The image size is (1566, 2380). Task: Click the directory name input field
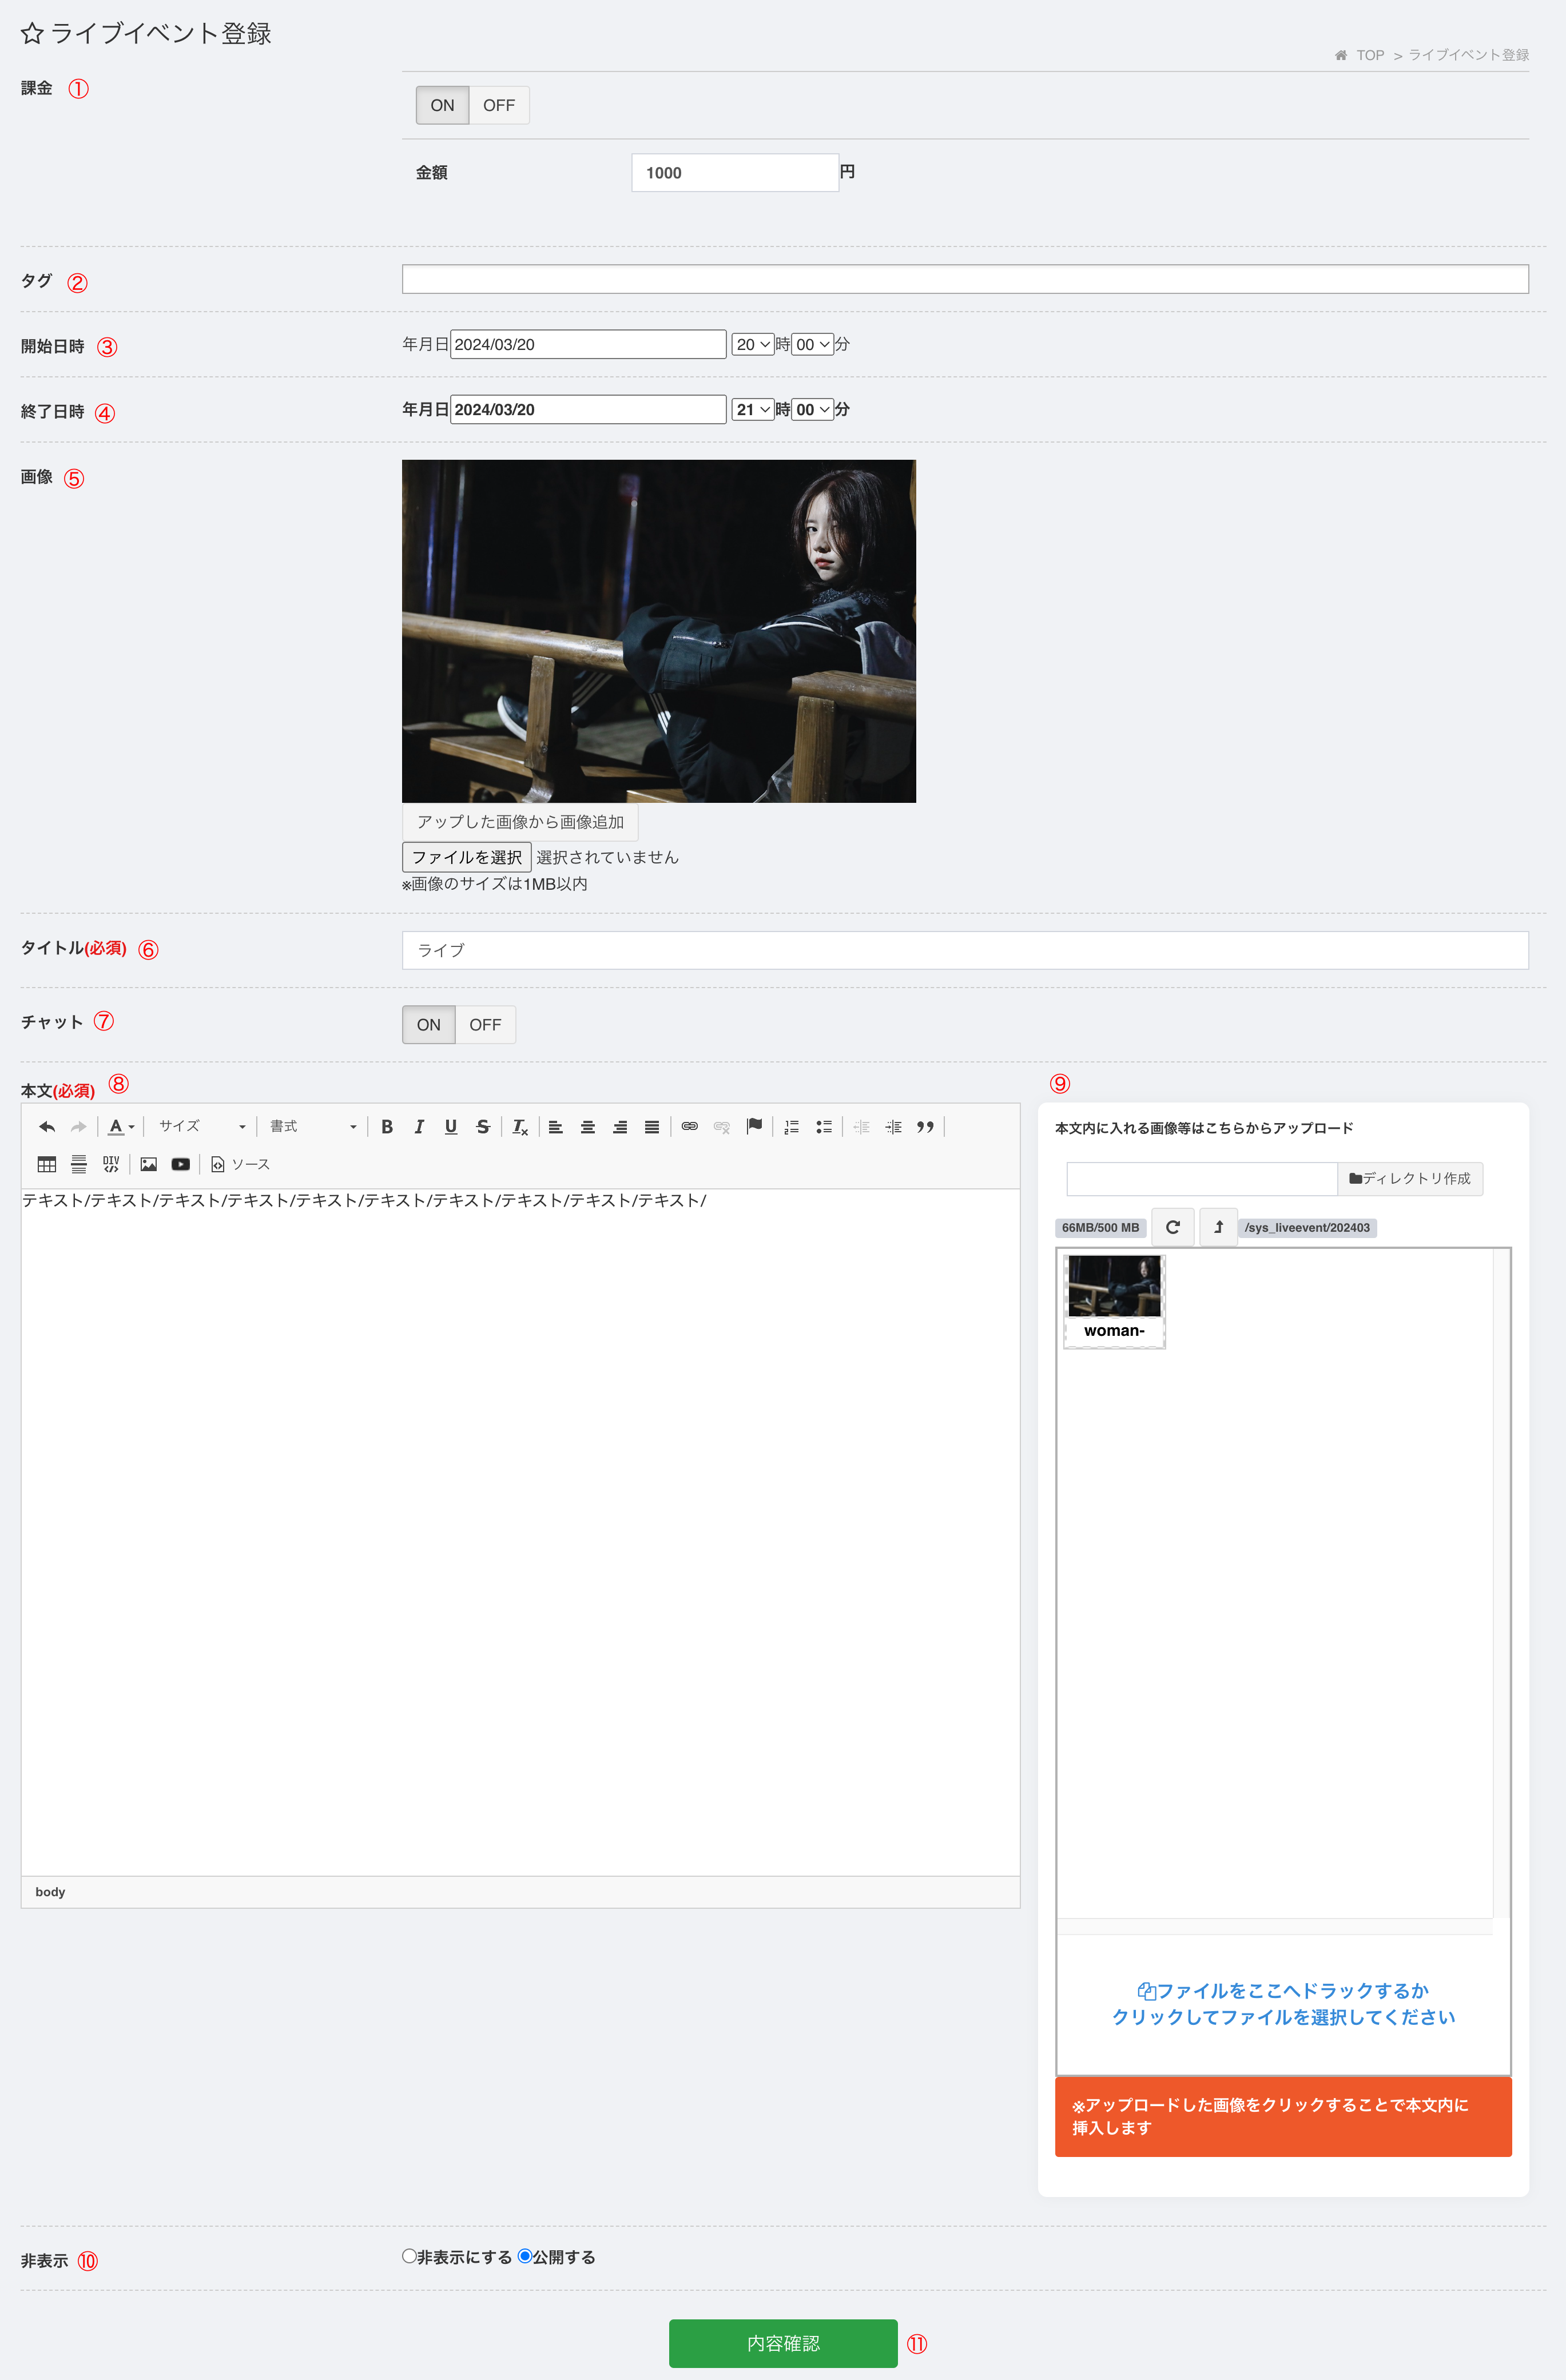click(1202, 1179)
